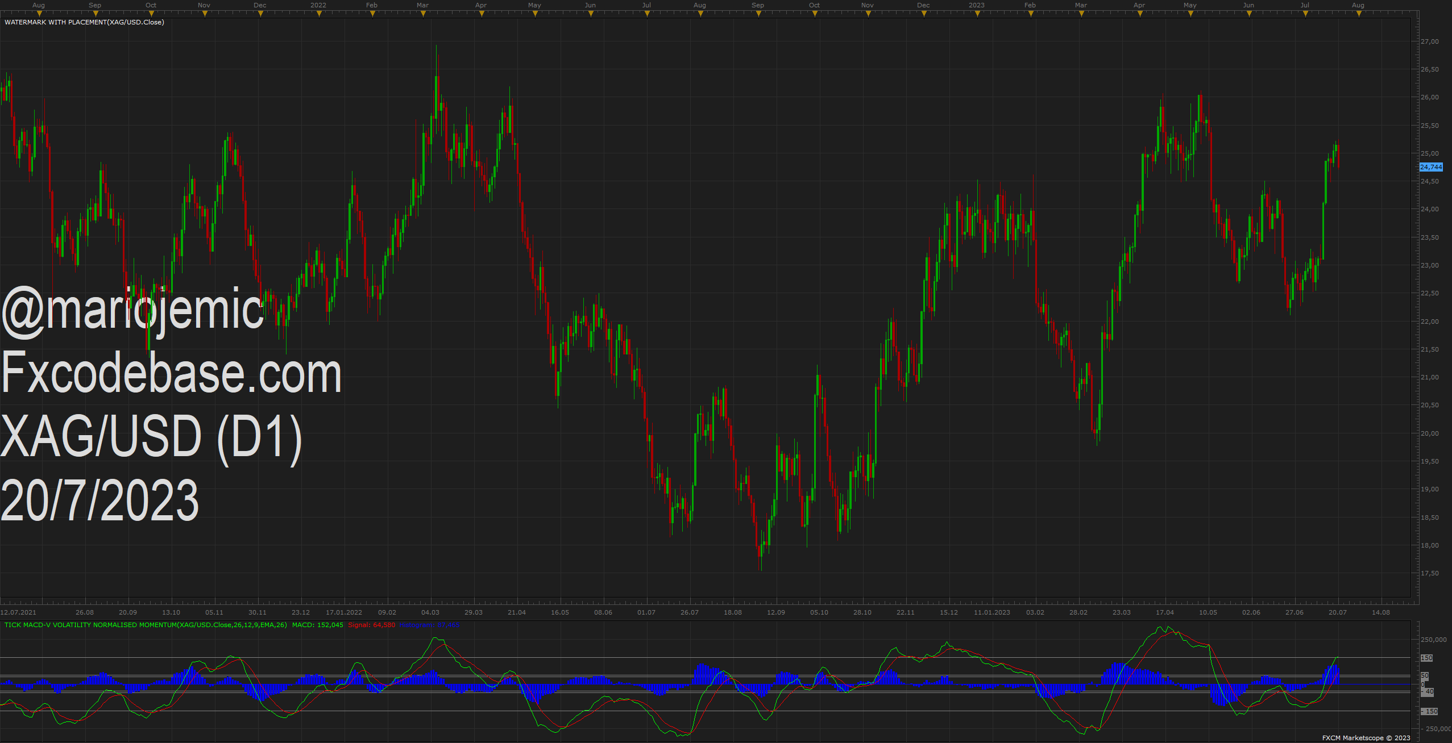Viewport: 1452px width, 743px height.
Task: Click the 27,00 price on the vertical axis
Action: [x=1430, y=41]
